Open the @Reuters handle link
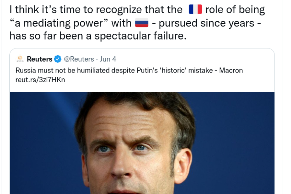This screenshot has height=194, width=291. tap(79, 59)
